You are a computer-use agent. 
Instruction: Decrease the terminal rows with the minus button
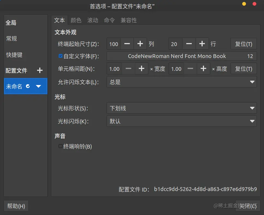tap(189, 44)
